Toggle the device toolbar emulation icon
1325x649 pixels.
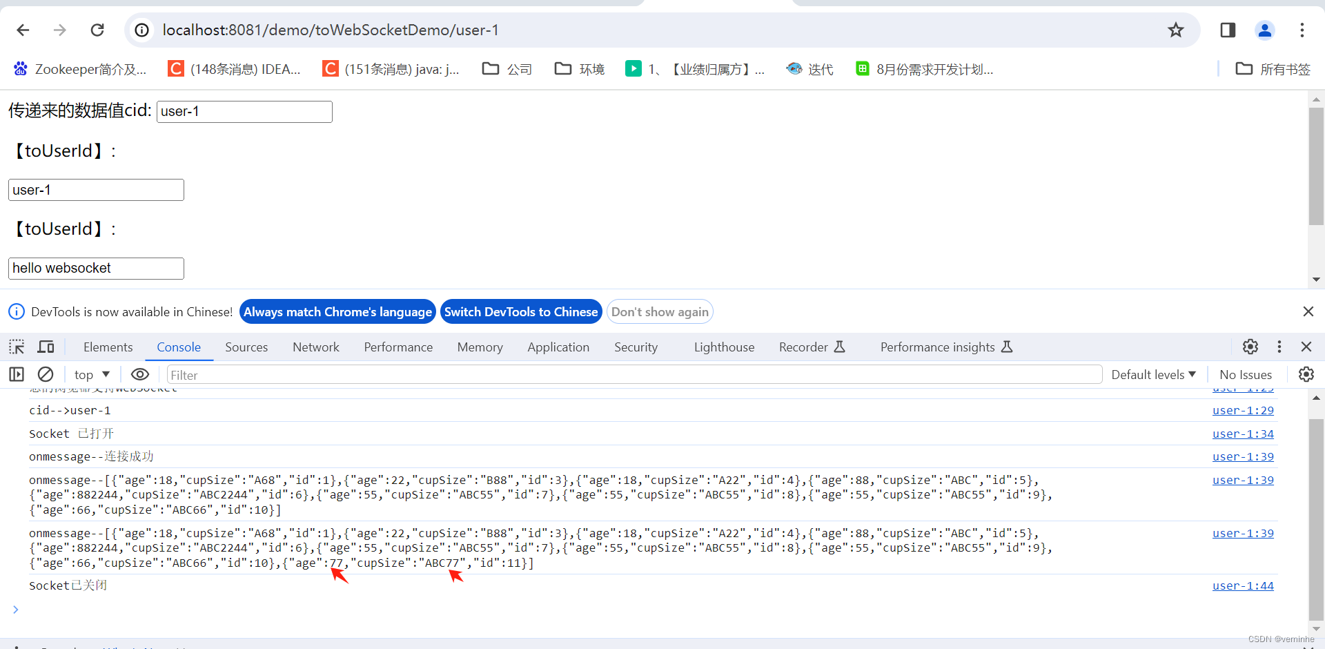(45, 347)
